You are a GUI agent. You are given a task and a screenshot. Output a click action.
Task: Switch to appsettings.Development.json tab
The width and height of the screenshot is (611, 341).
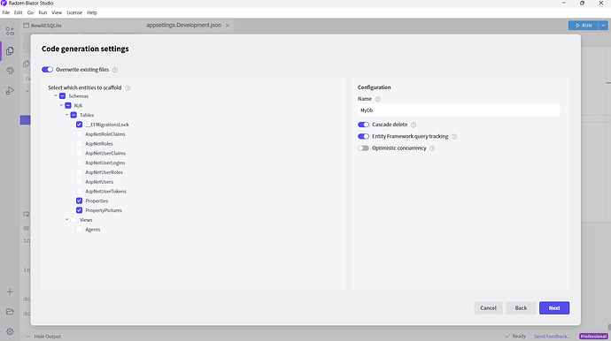(x=183, y=25)
